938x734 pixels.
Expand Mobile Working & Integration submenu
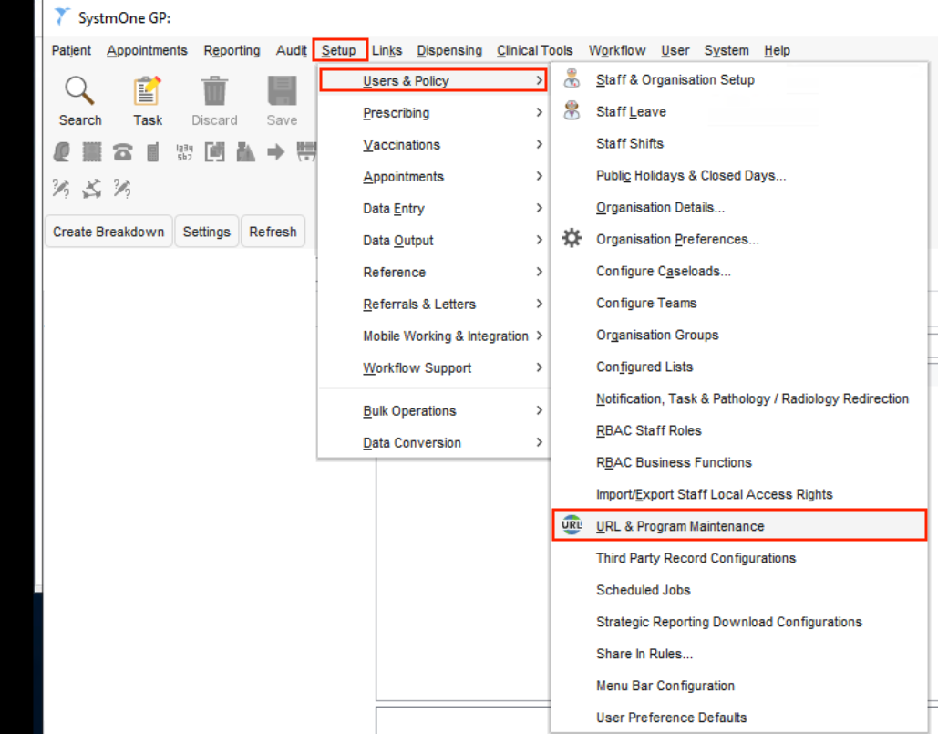click(539, 336)
